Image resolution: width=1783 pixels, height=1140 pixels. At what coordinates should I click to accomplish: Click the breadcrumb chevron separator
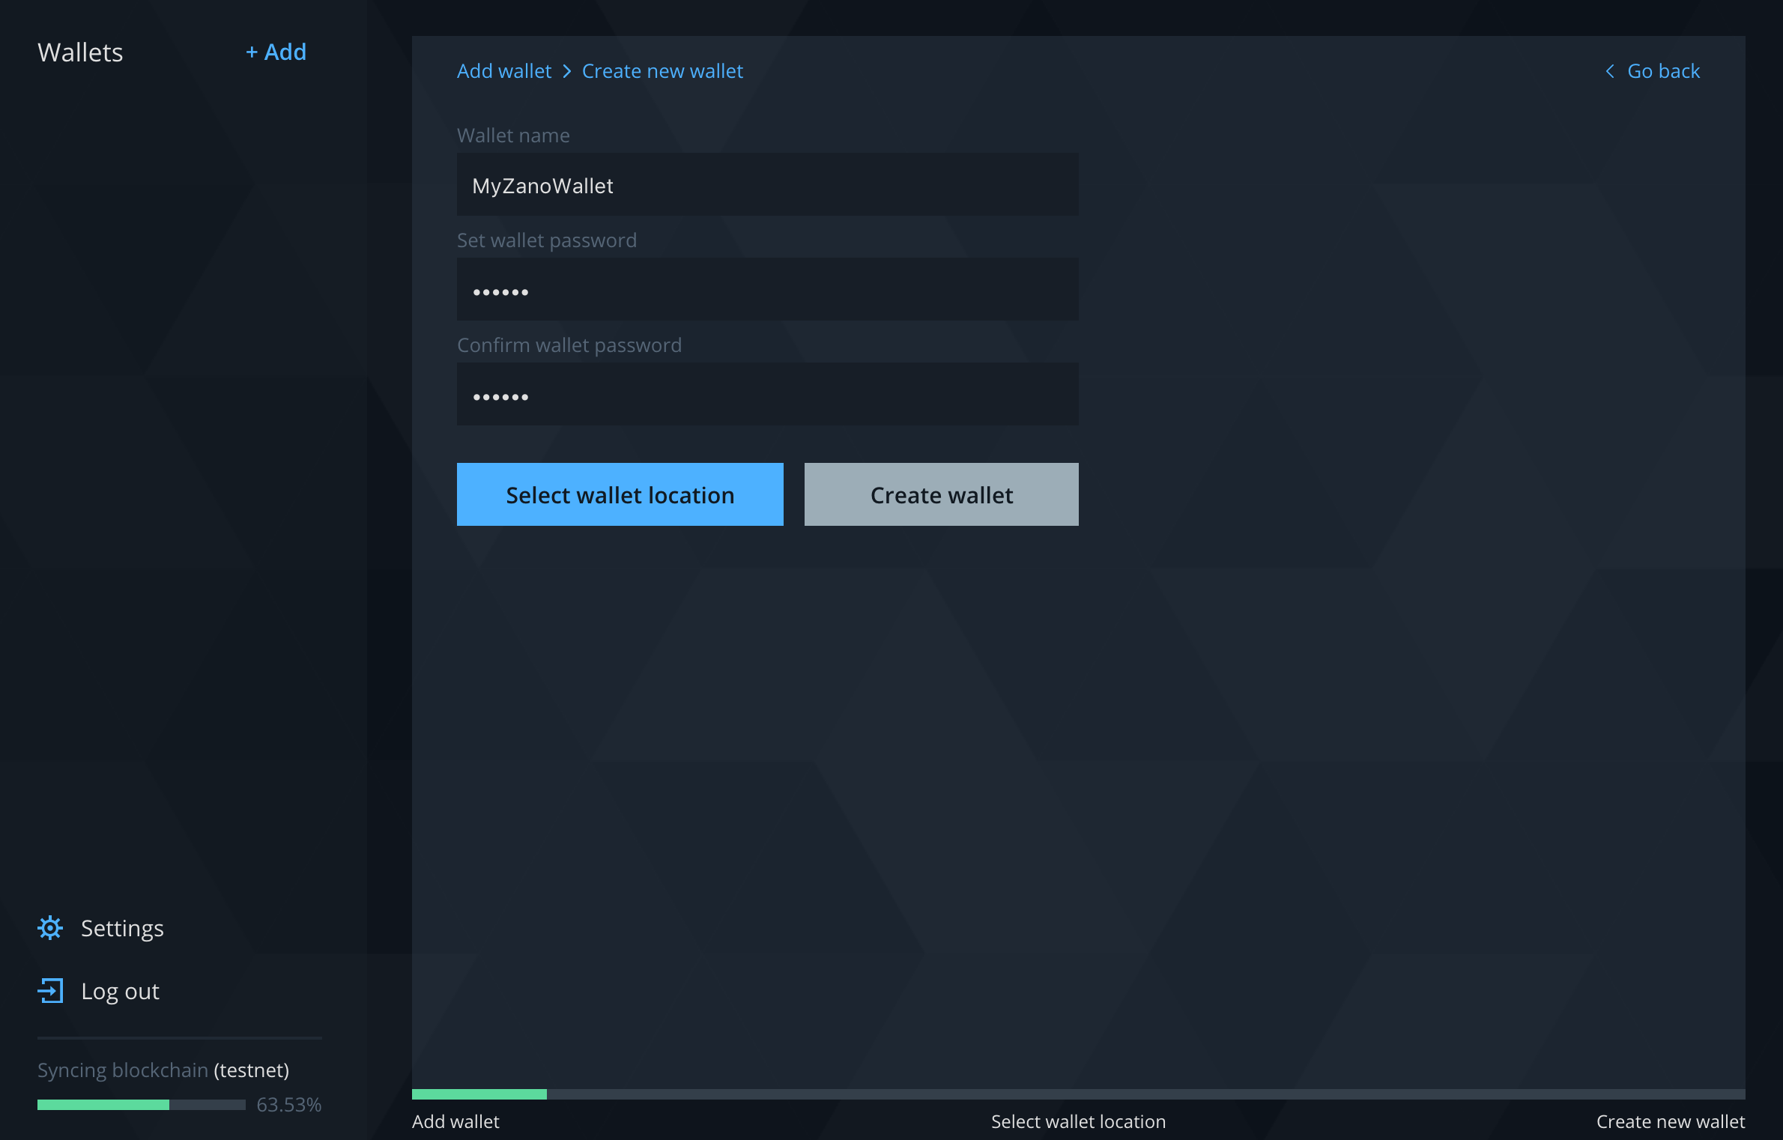[567, 71]
